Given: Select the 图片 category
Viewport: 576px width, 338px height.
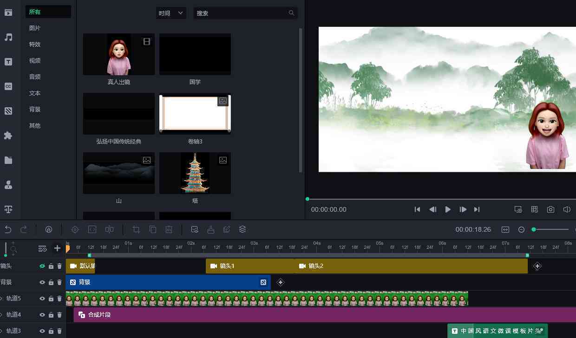Looking at the screenshot, I should [35, 28].
